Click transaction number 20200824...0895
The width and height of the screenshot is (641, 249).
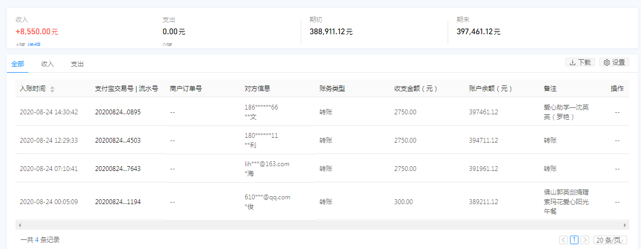click(118, 112)
